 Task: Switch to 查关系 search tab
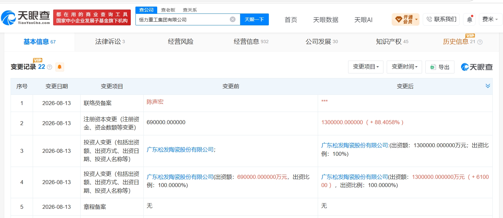(x=190, y=10)
